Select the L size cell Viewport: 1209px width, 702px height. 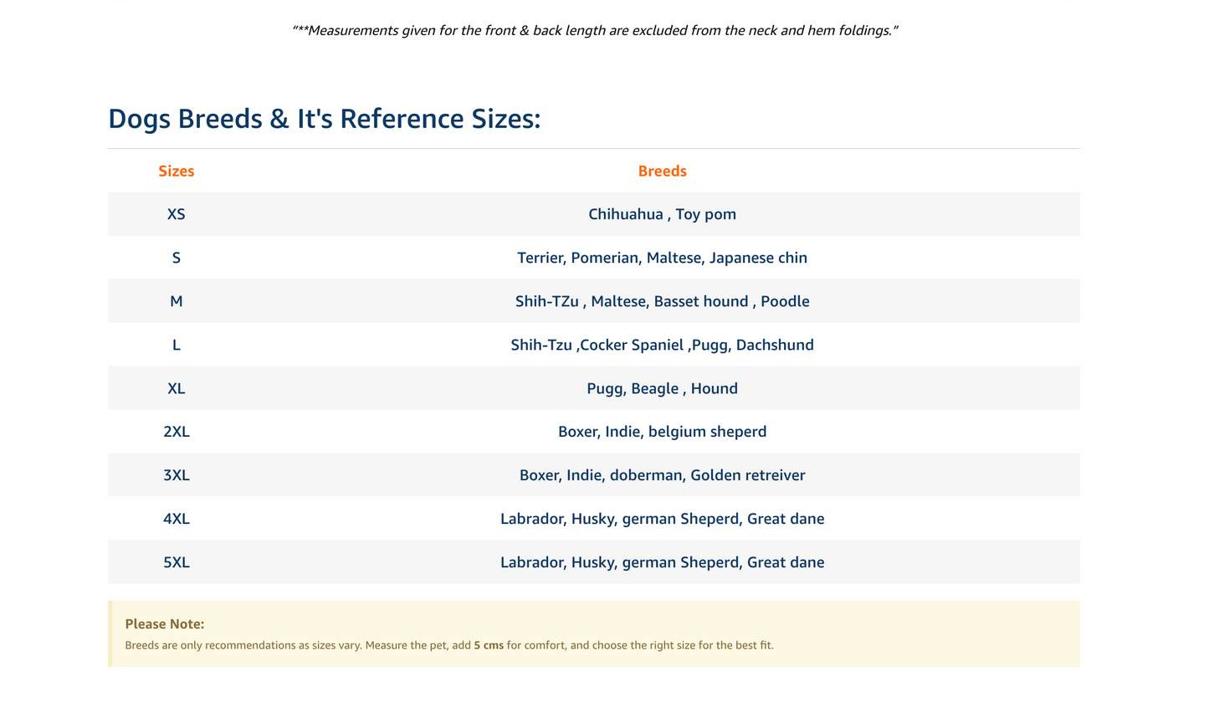coord(176,345)
